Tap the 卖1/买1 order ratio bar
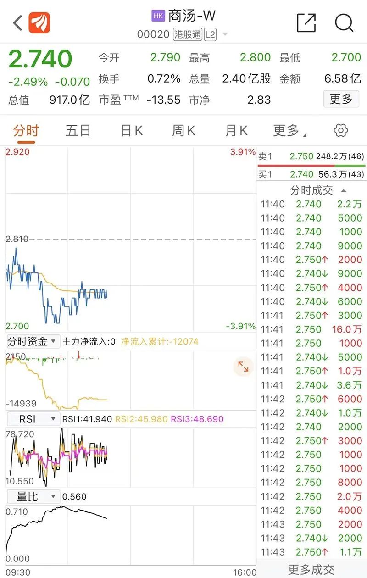This screenshot has height=578, width=367. point(311,165)
